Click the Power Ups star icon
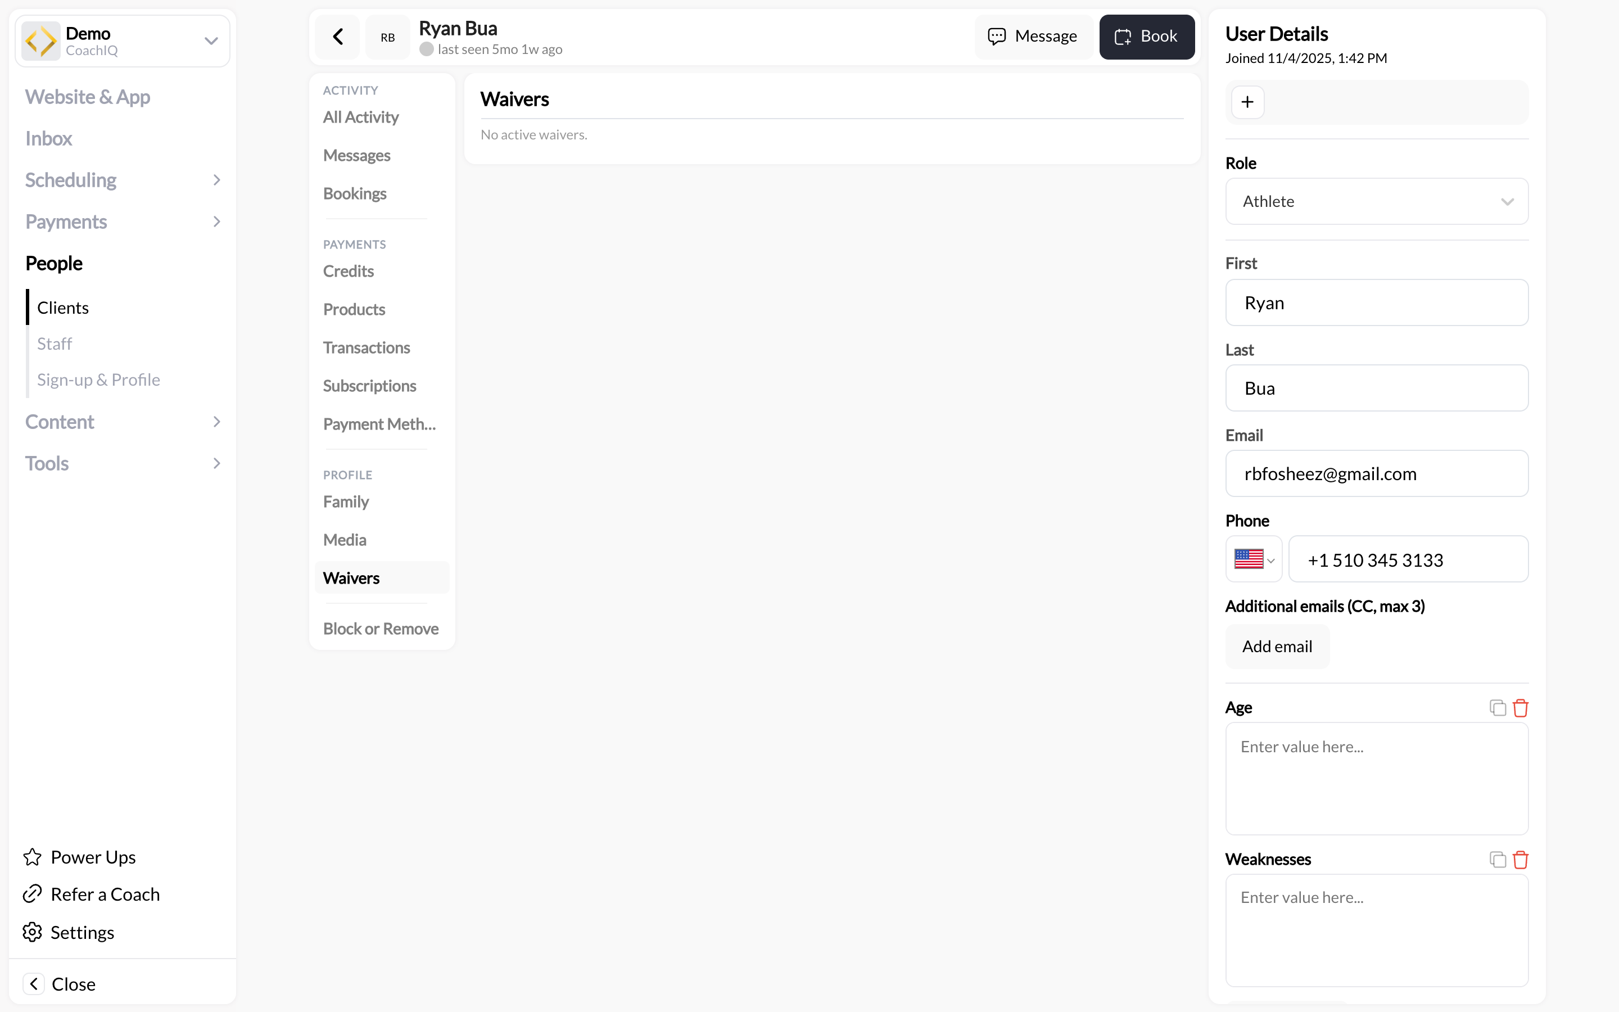 coord(32,857)
